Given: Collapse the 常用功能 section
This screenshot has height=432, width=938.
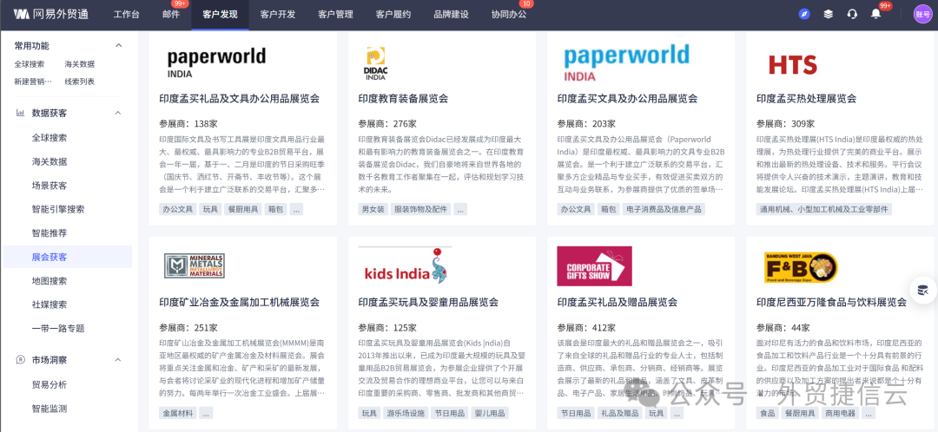Looking at the screenshot, I should click(118, 45).
